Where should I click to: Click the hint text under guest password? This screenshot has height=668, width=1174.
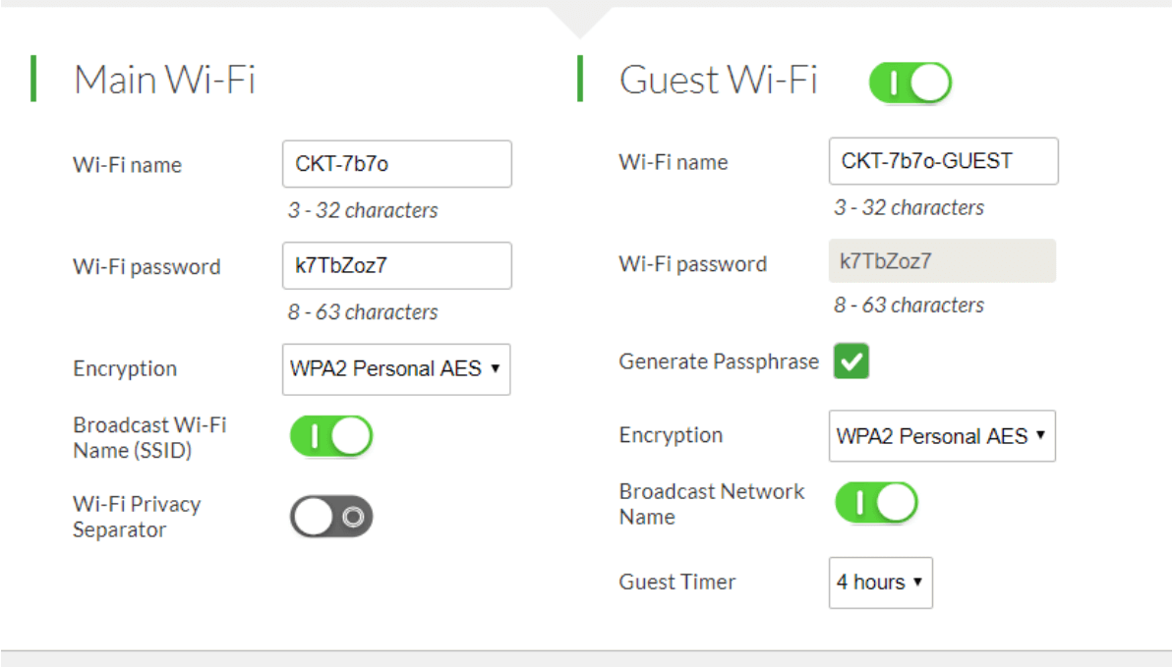click(x=909, y=306)
